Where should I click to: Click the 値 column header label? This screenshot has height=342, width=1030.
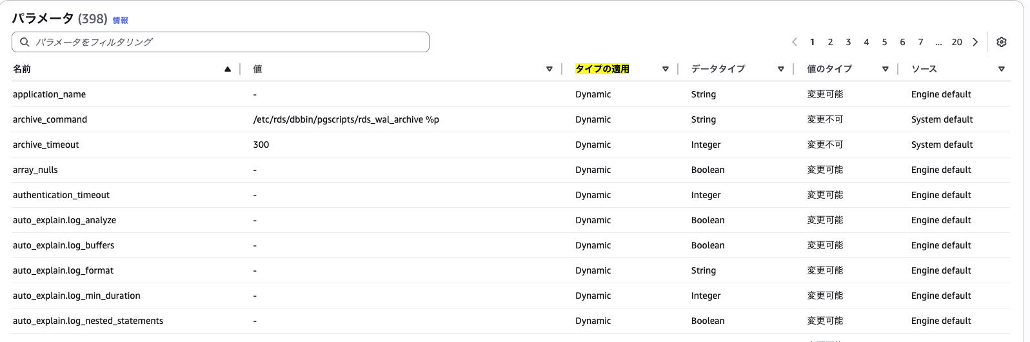[257, 69]
